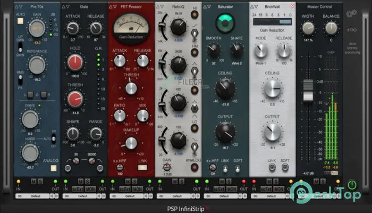Mute the Saturator module

click(x=222, y=182)
